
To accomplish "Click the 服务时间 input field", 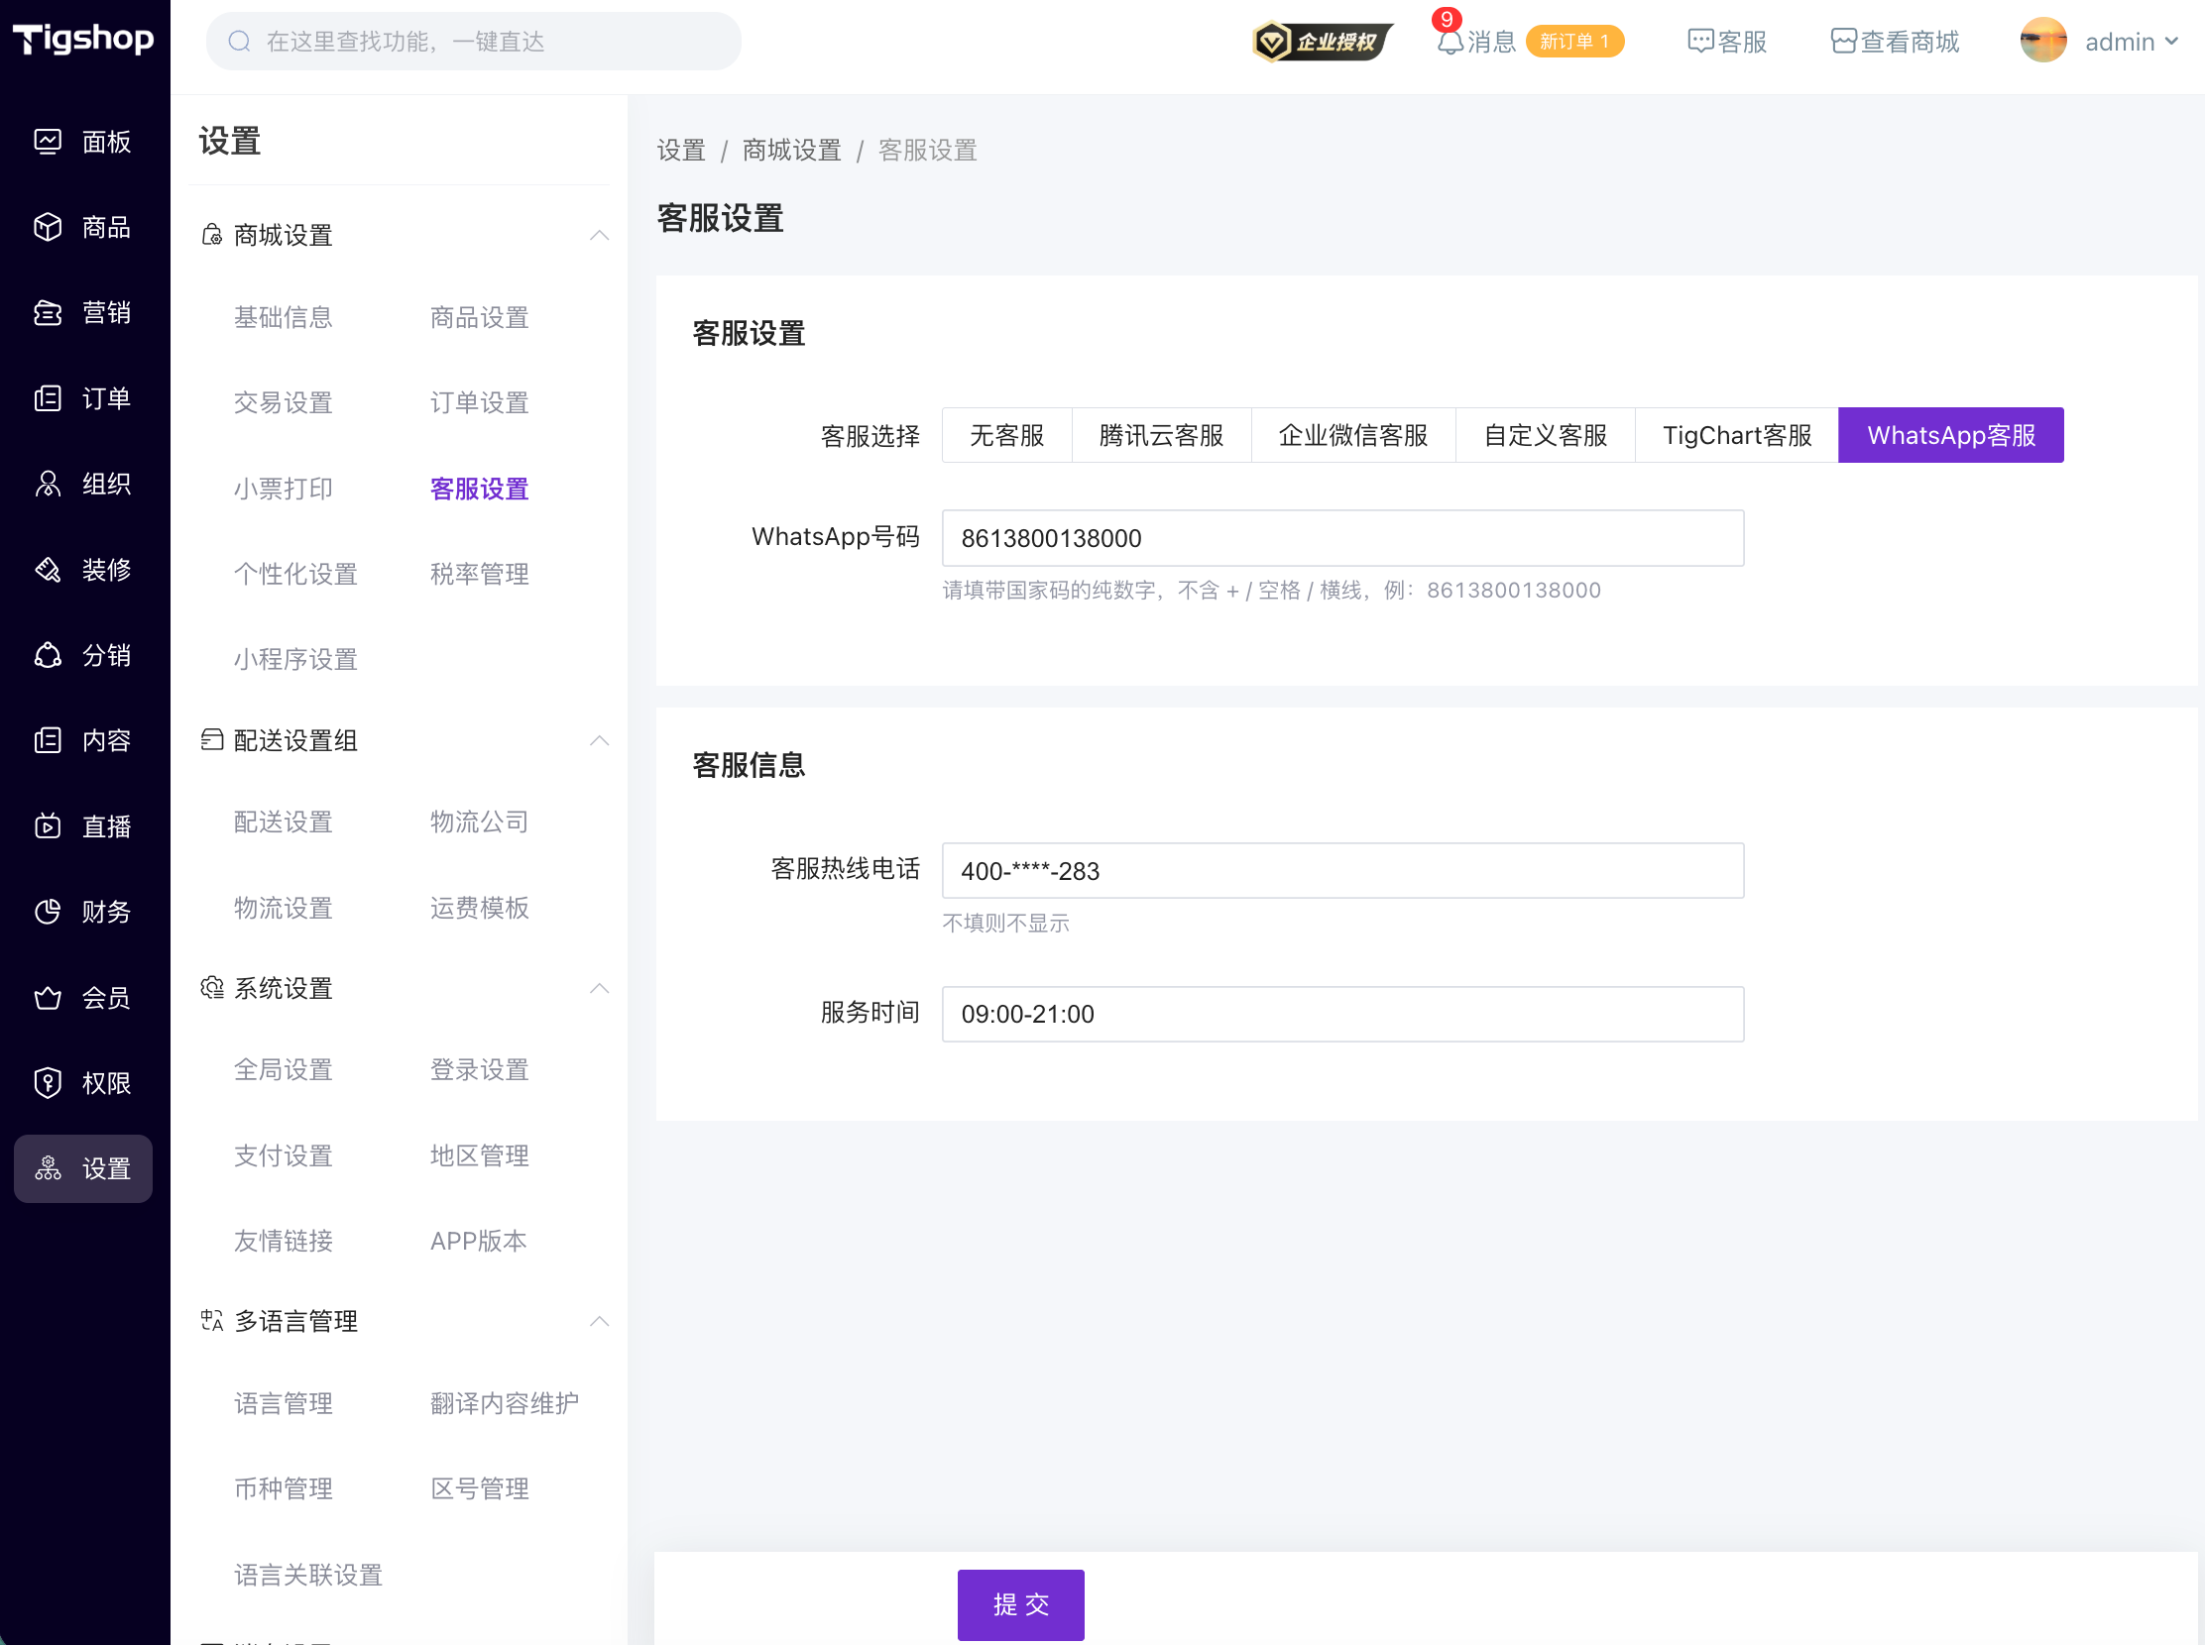I will [x=1342, y=1015].
